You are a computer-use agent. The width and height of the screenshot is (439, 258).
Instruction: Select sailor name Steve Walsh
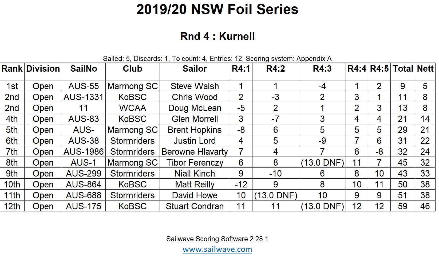pyautogui.click(x=195, y=86)
